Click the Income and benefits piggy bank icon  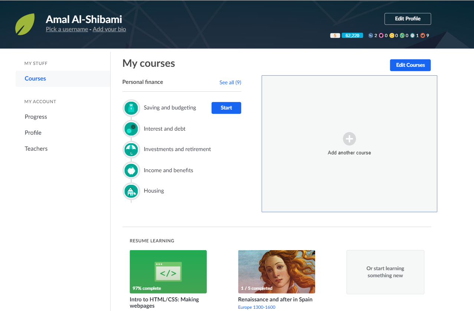131,170
